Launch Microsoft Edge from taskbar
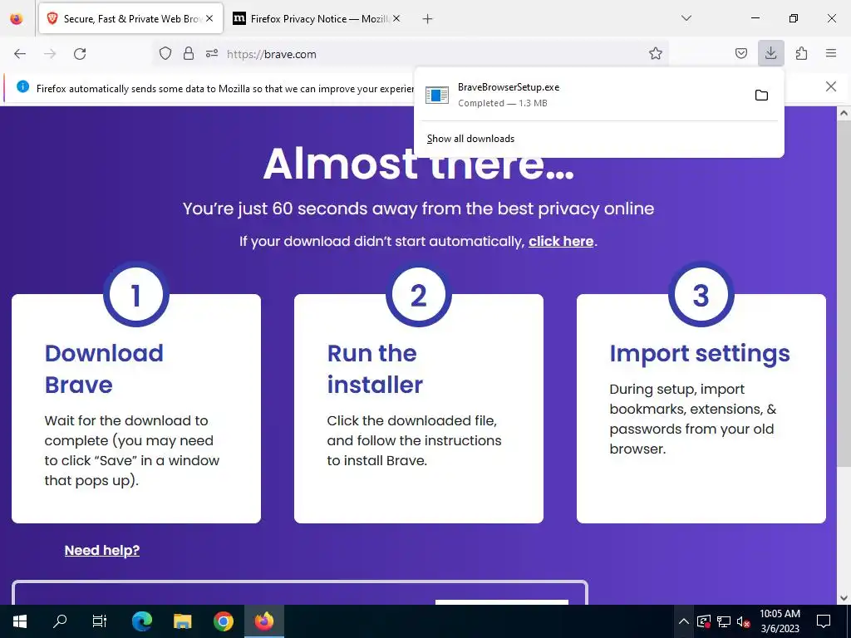The width and height of the screenshot is (851, 638). (x=141, y=621)
